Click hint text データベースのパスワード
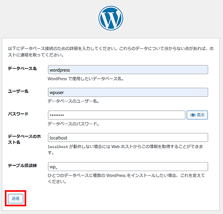 point(73,124)
